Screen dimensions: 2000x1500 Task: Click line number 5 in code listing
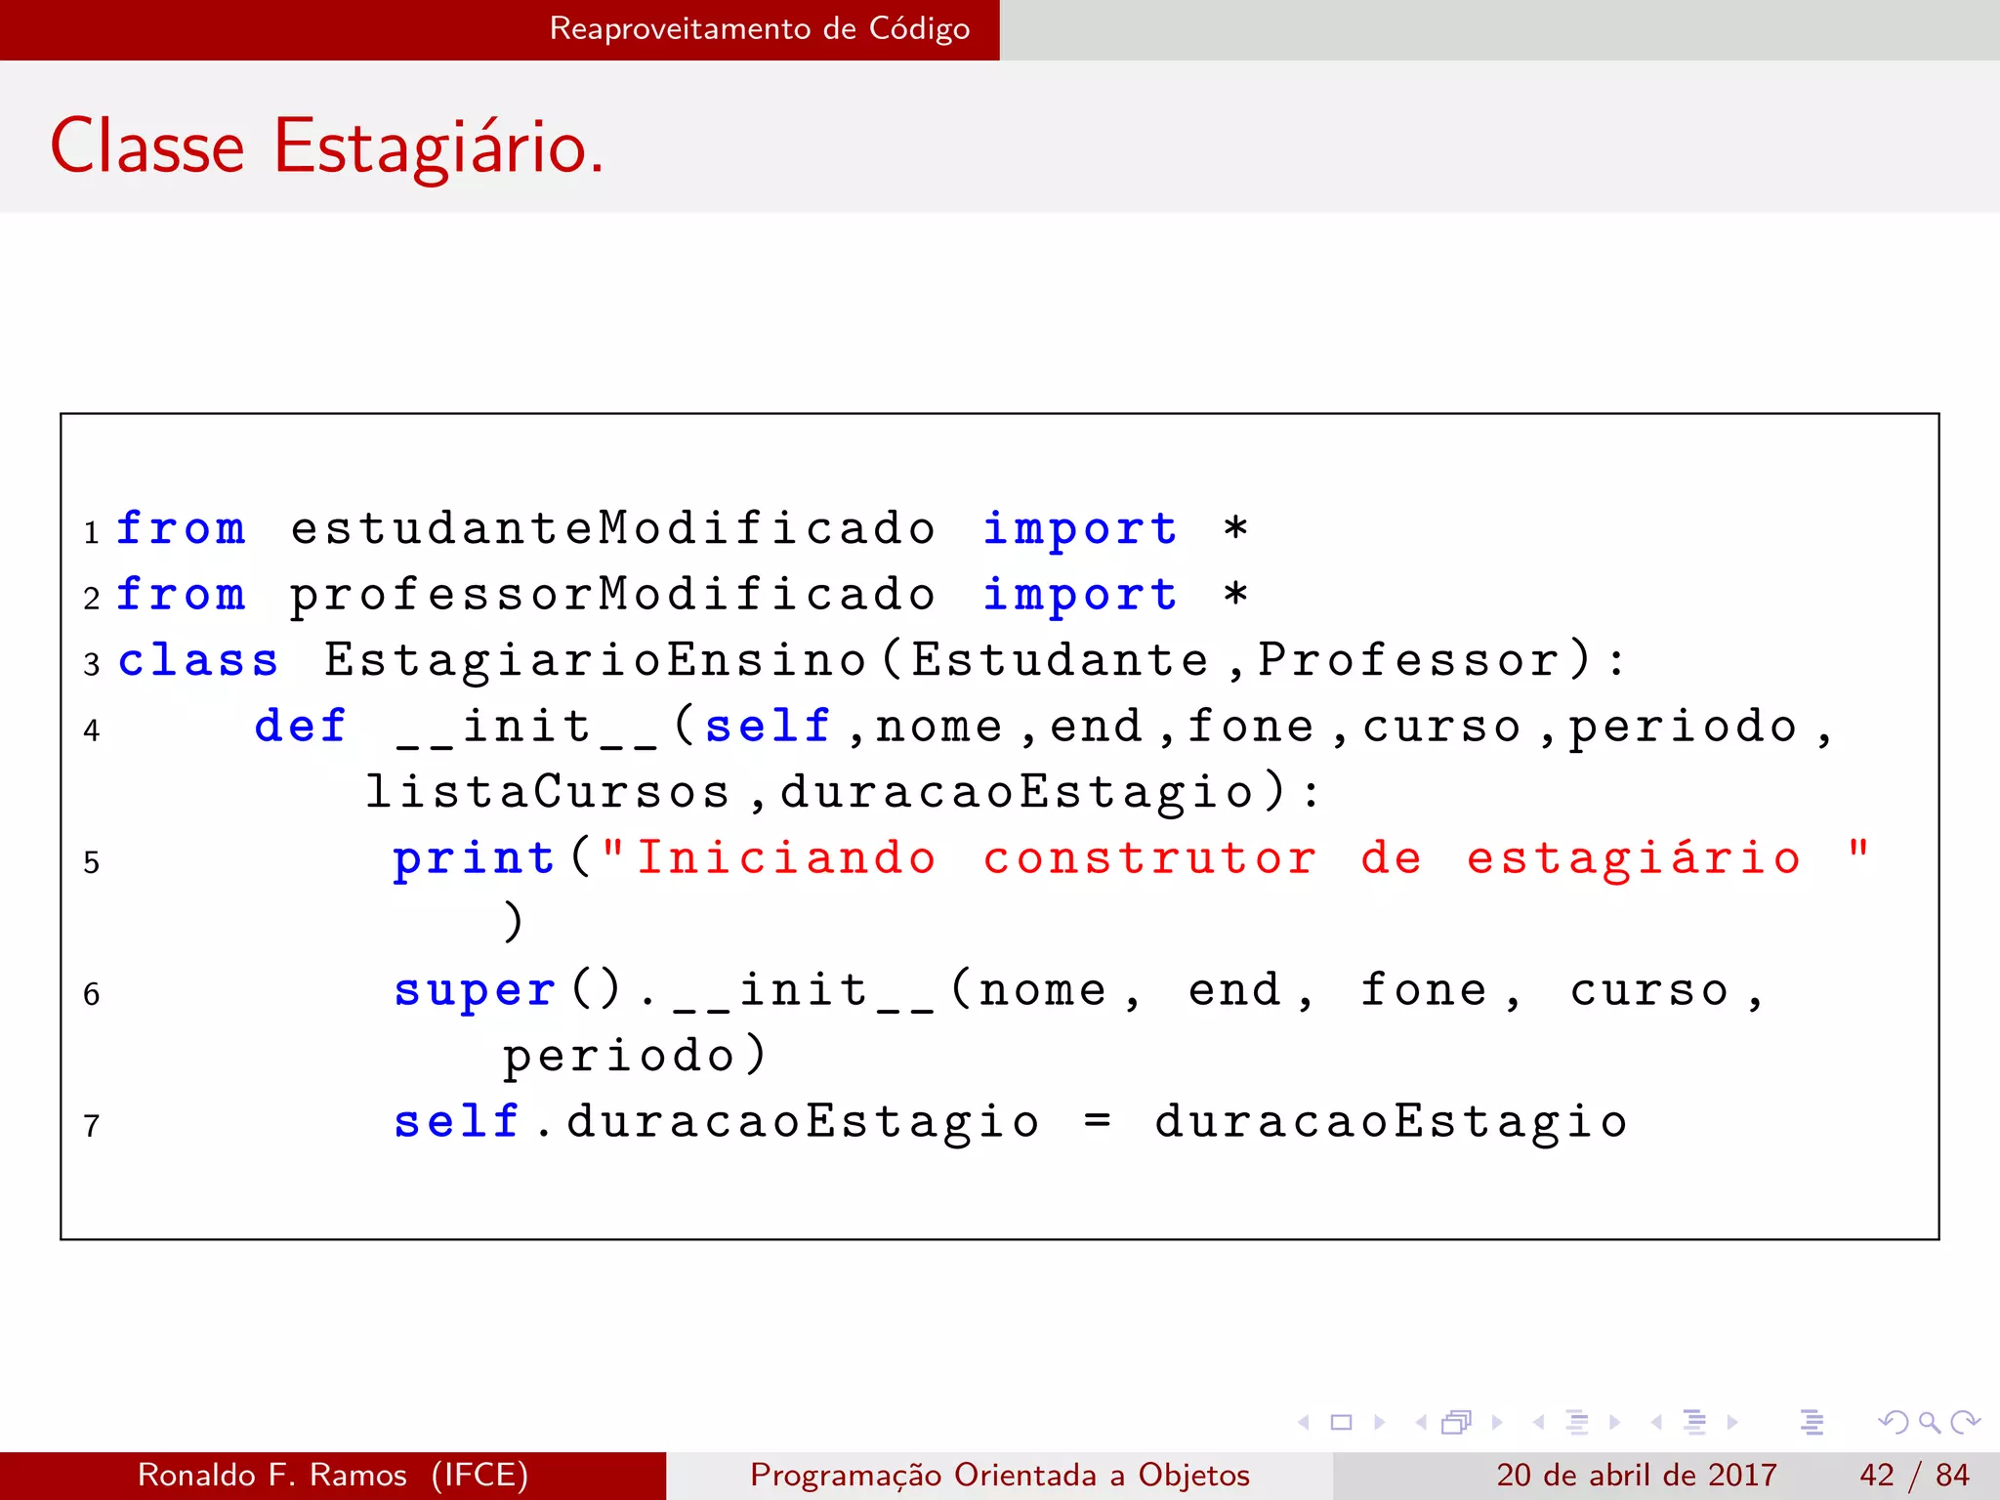(x=92, y=862)
